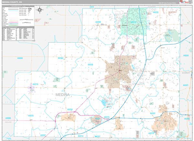Viewport: 194px width, 141px height.
Task: Click the blue lake south of Medina city
Action: coord(103,103)
